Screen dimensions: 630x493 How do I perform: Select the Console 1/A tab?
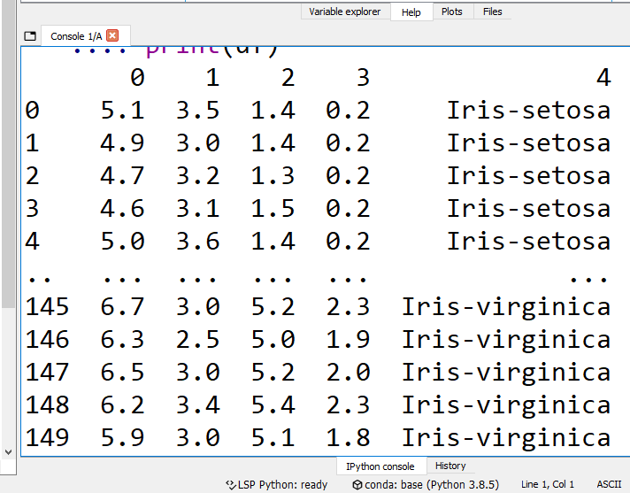tap(76, 36)
